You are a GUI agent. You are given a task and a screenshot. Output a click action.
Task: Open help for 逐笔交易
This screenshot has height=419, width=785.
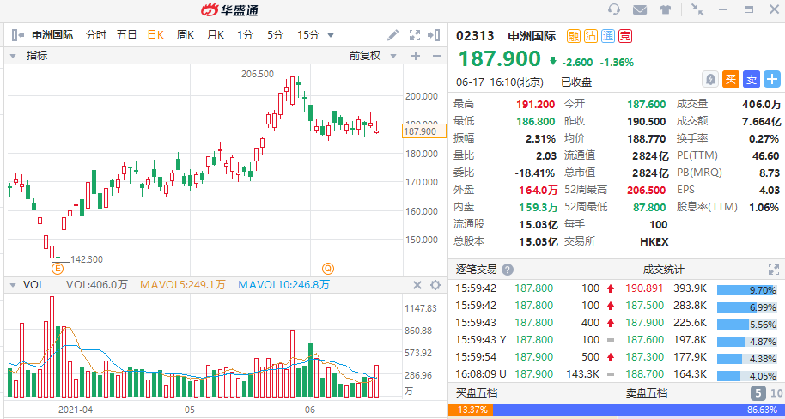508,270
